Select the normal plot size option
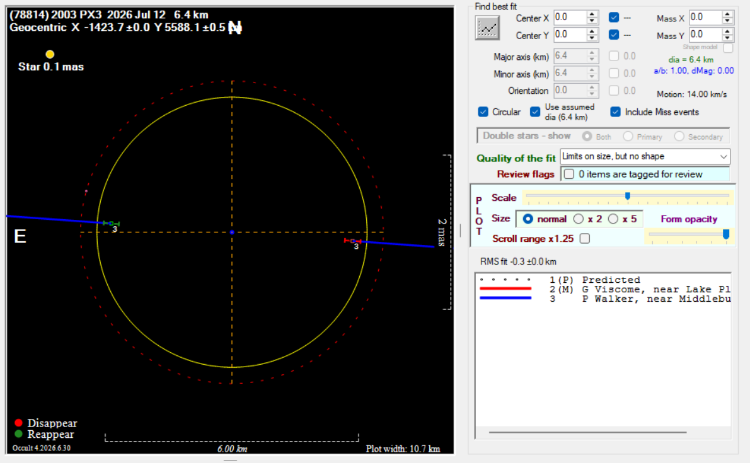The image size is (750, 463). (528, 219)
